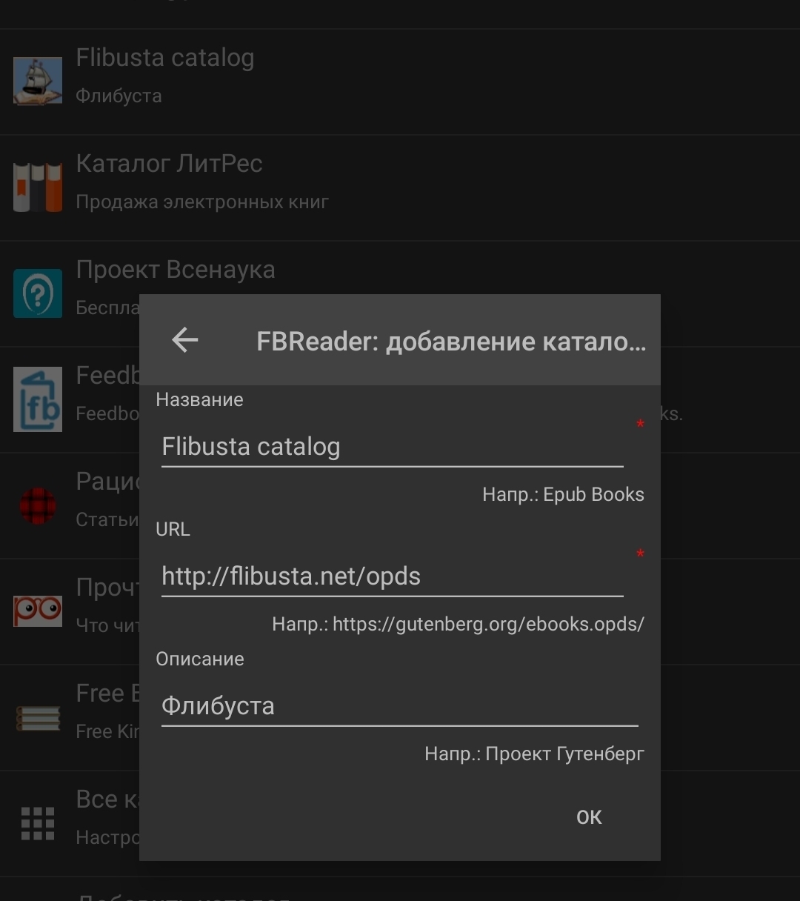This screenshot has width=800, height=901.
Task: Tap the dialog title FBReader: добавление каталога
Action: [451, 342]
